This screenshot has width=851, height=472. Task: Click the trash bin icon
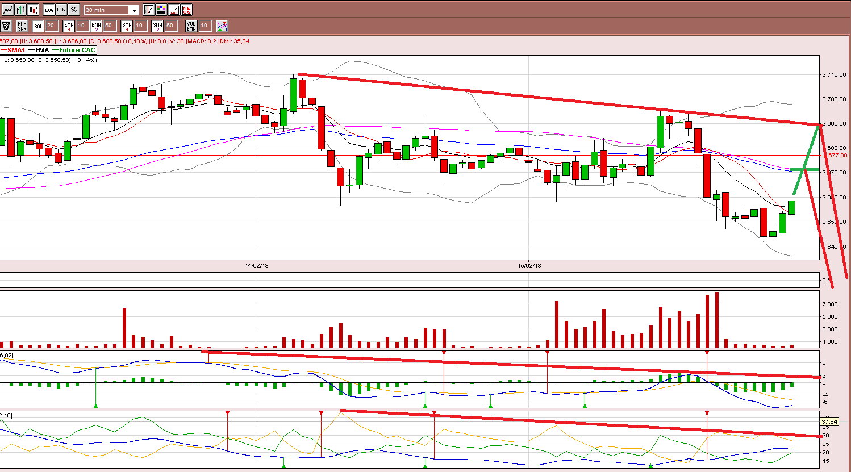pyautogui.click(x=6, y=26)
